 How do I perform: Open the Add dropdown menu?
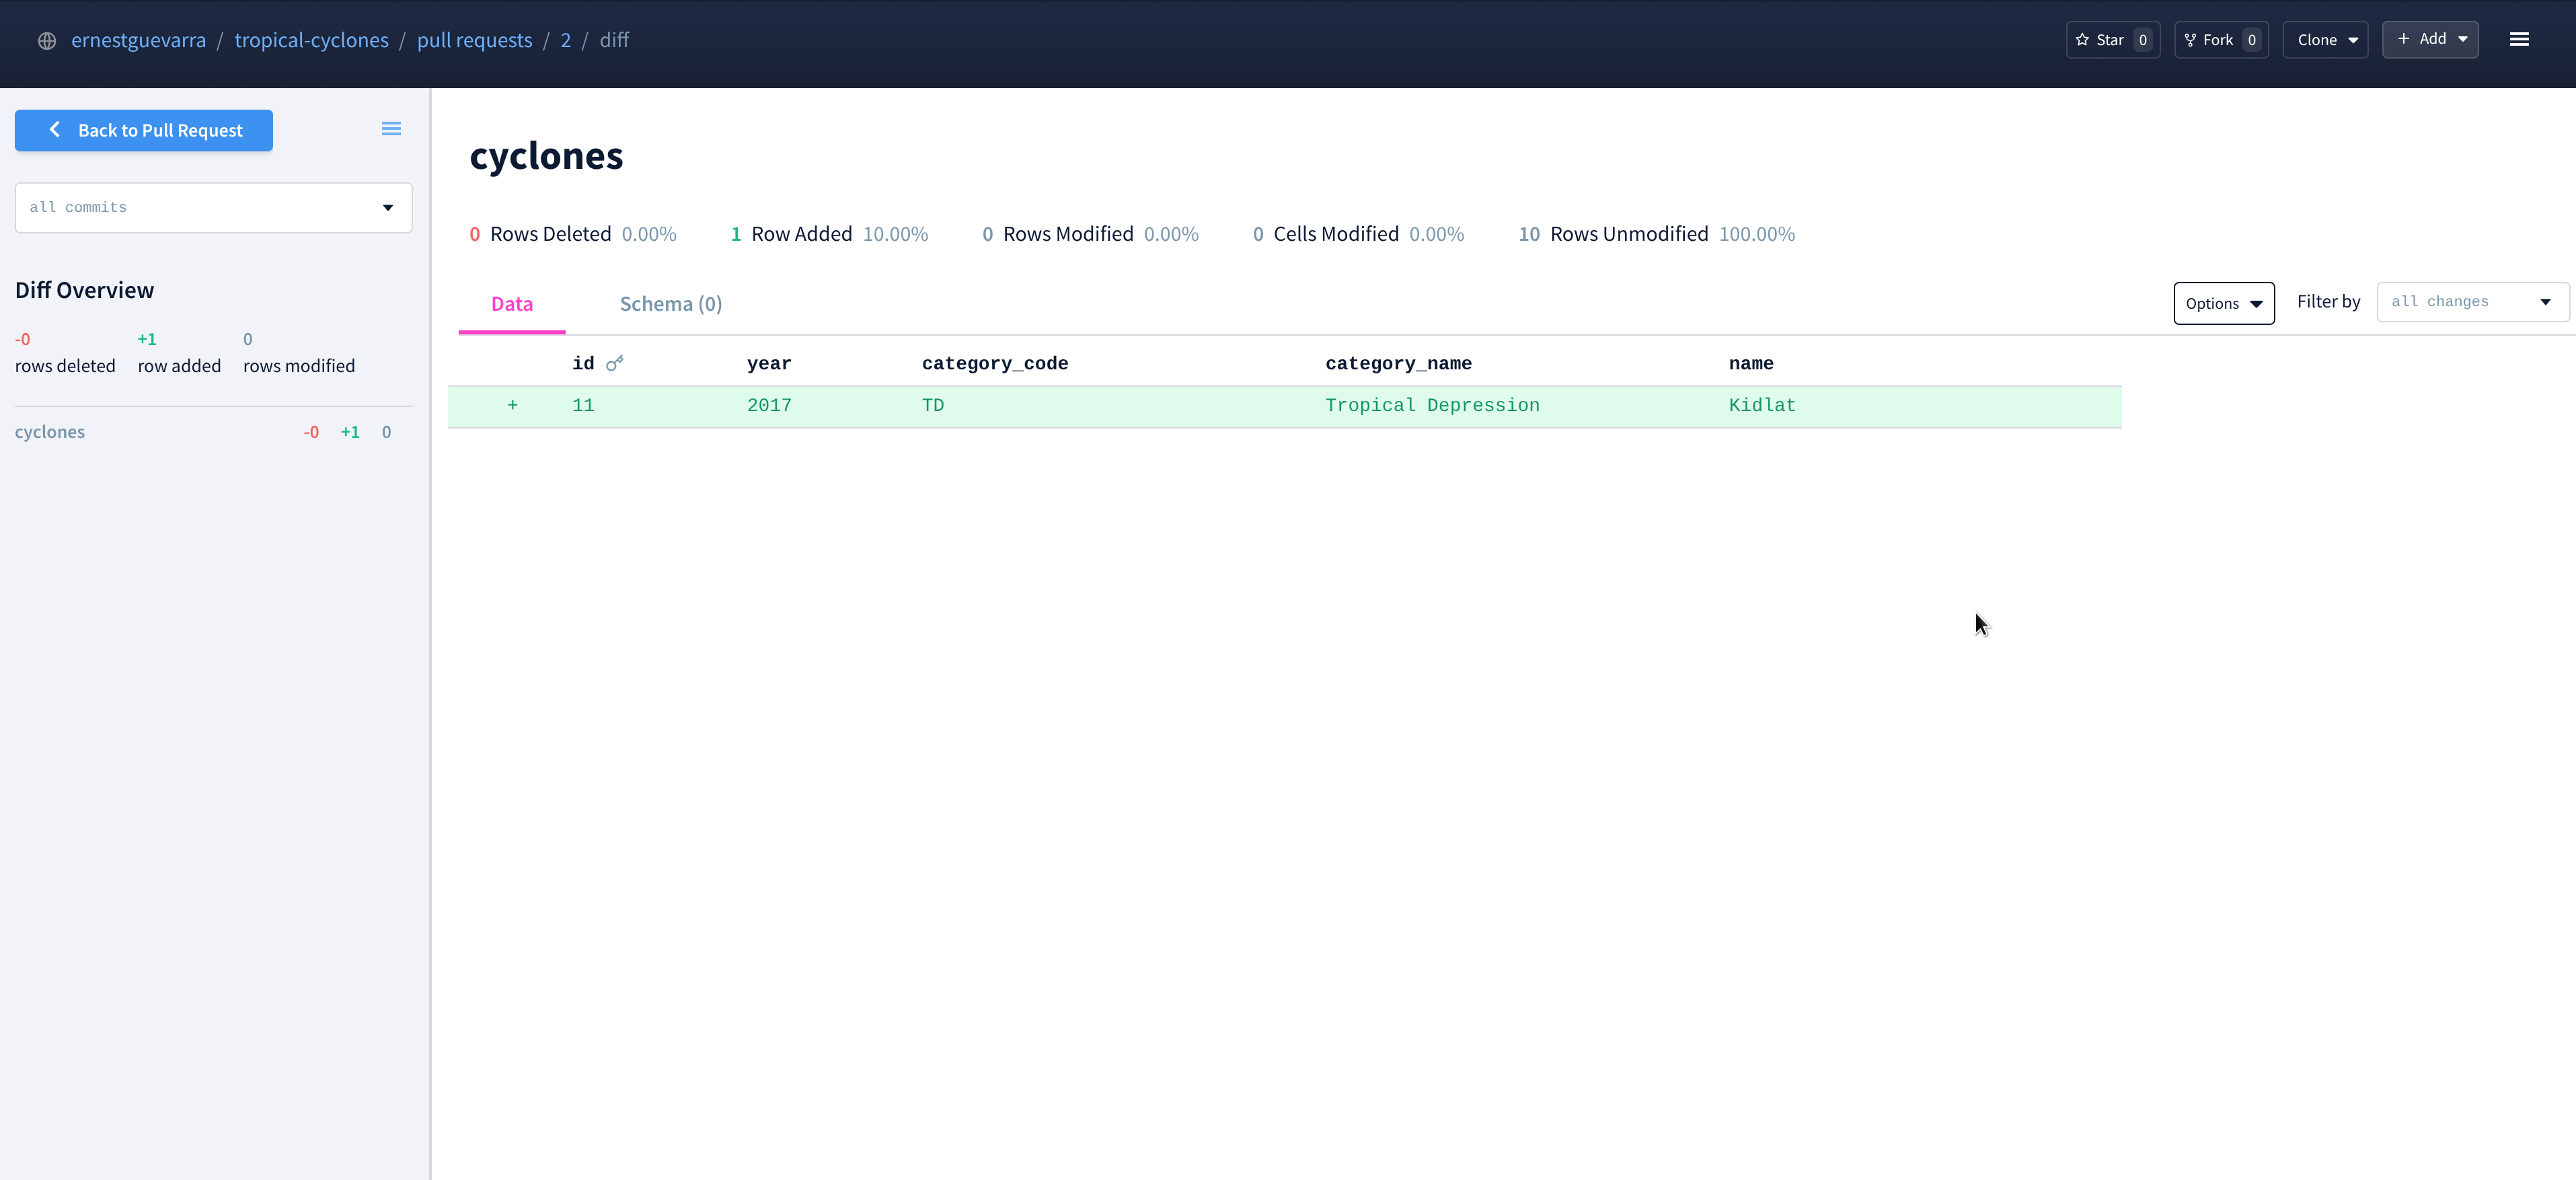coord(2430,39)
